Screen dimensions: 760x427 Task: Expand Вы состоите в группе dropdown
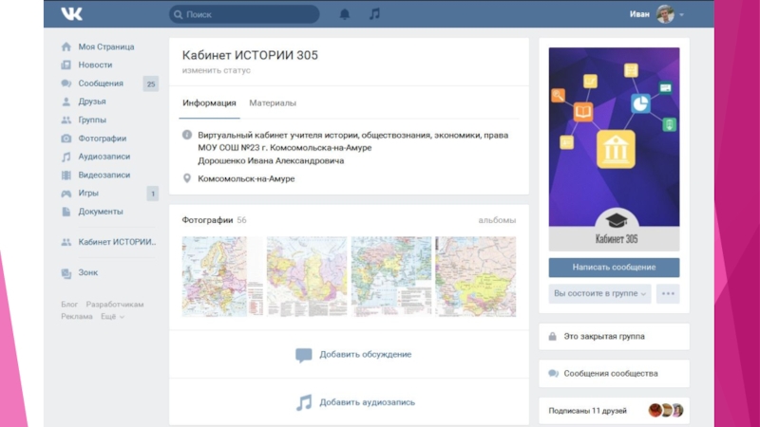(599, 294)
